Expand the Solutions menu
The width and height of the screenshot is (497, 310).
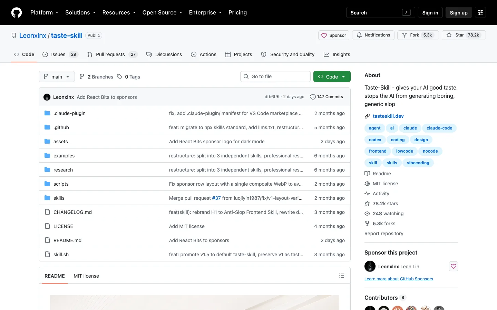80,12
